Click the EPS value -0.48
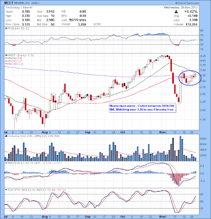Screen dimensions: 211x219 [83, 16]
